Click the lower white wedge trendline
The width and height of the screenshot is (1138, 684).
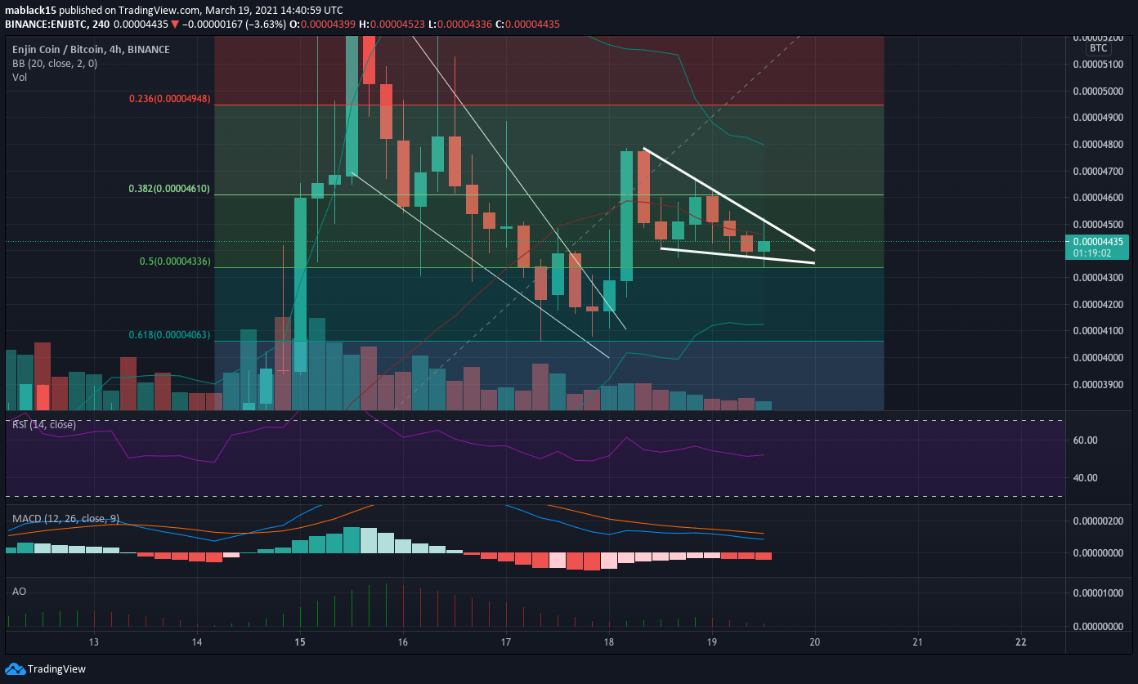coord(737,255)
